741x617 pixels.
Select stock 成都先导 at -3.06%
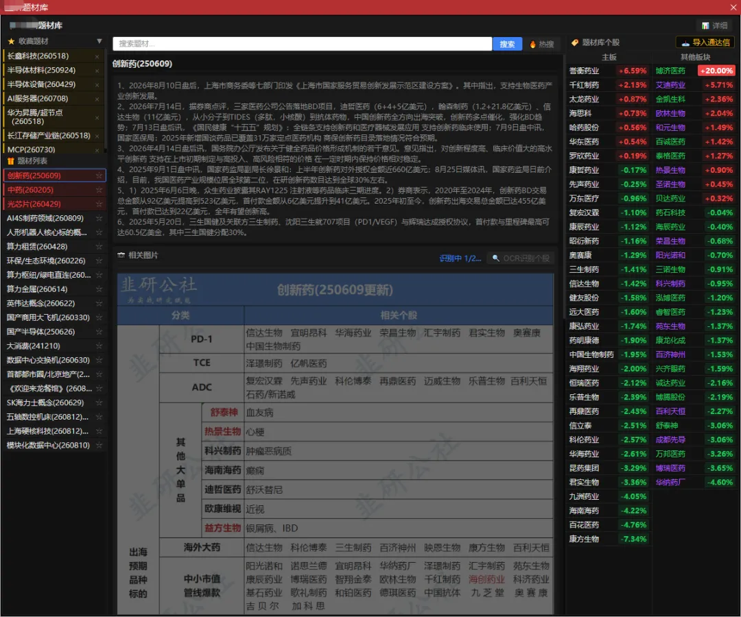694,439
